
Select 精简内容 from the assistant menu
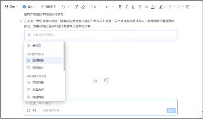43,97
